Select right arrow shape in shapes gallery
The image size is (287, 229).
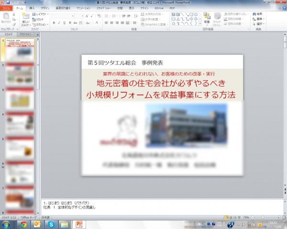pyautogui.click(x=191, y=19)
